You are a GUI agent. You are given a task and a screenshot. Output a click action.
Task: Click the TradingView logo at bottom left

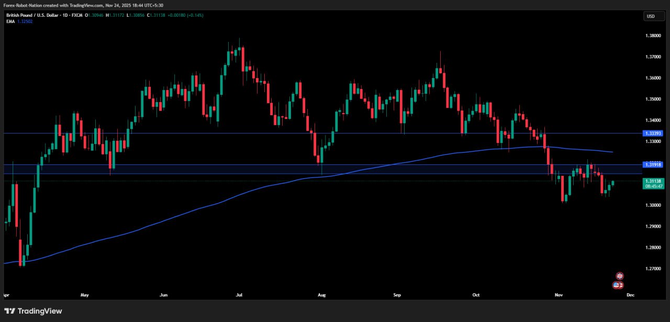point(33,311)
